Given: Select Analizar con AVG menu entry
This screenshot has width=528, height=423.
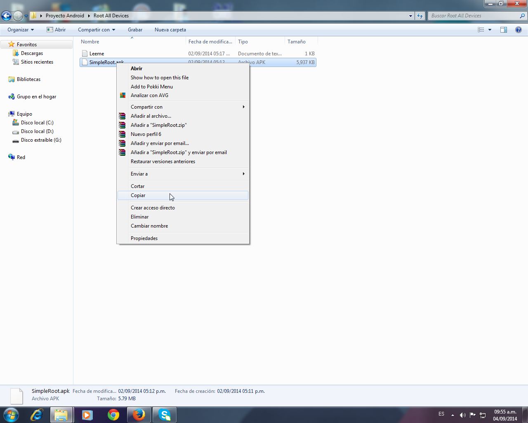Looking at the screenshot, I should tap(149, 95).
